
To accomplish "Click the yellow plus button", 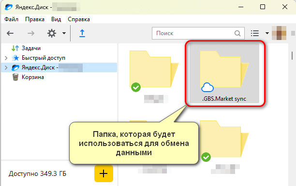I will click(104, 173).
